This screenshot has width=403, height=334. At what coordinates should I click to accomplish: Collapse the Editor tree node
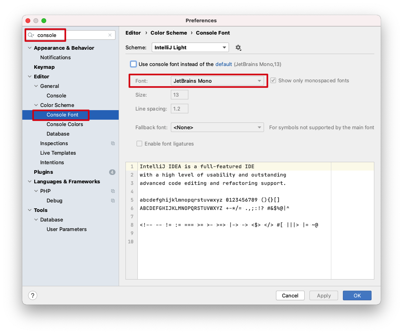click(30, 76)
